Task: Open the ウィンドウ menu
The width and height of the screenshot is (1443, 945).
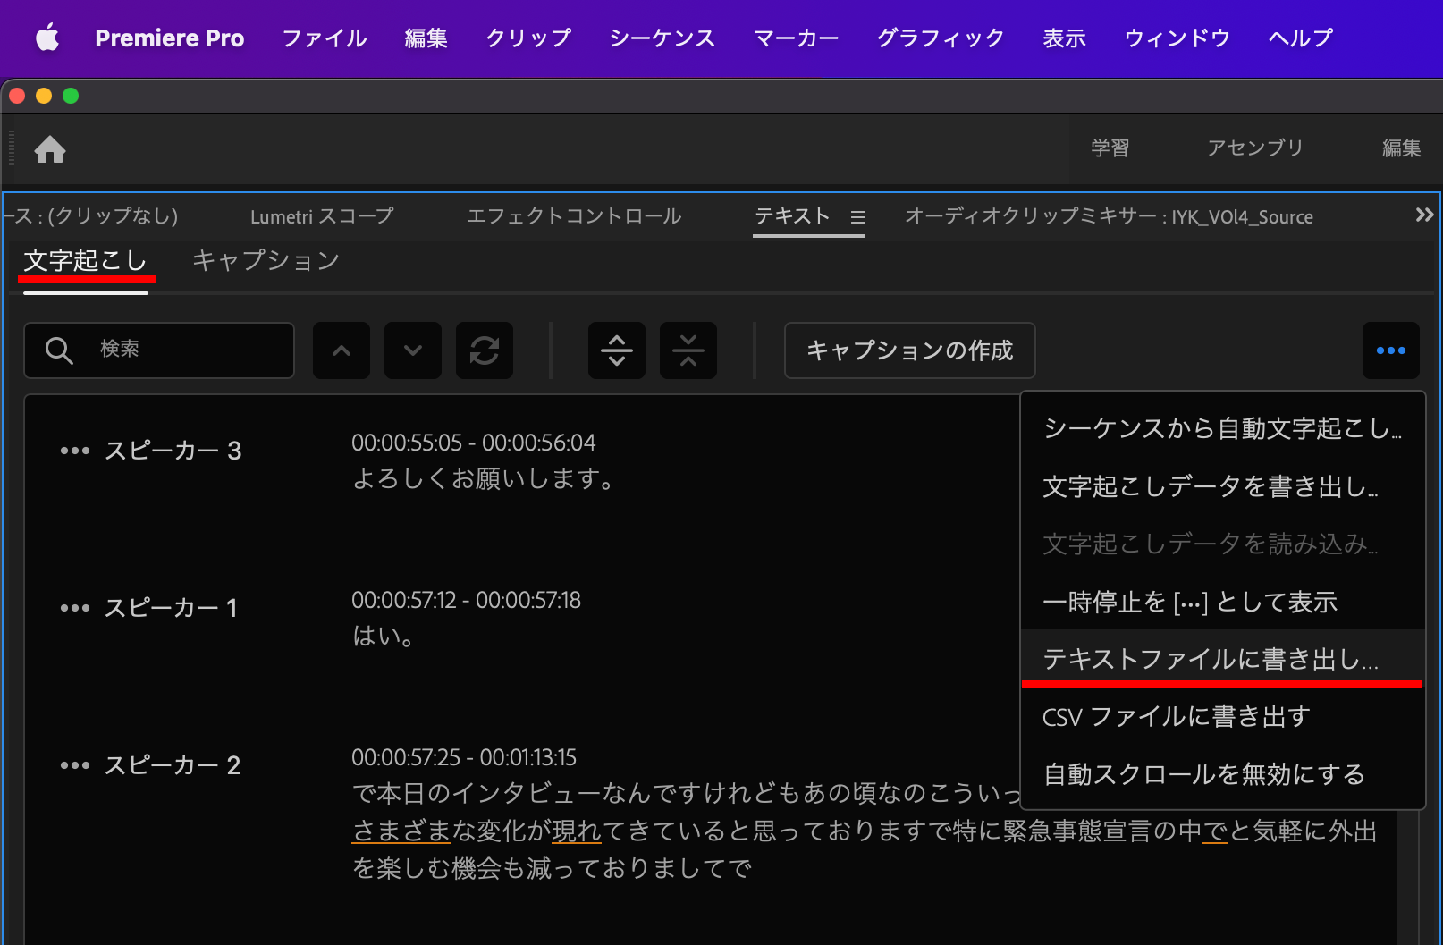Action: 1177,38
